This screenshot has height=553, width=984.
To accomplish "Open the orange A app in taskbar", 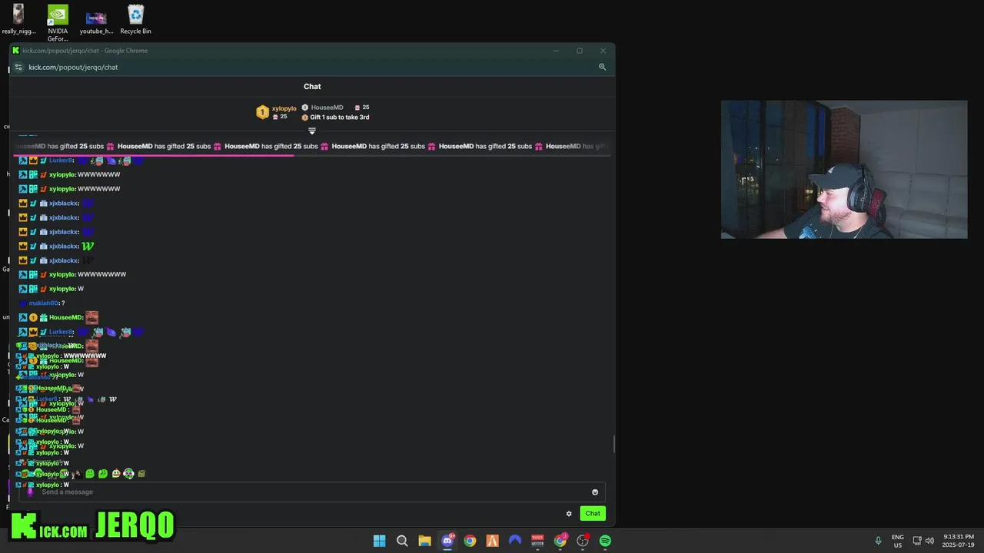I will [493, 541].
